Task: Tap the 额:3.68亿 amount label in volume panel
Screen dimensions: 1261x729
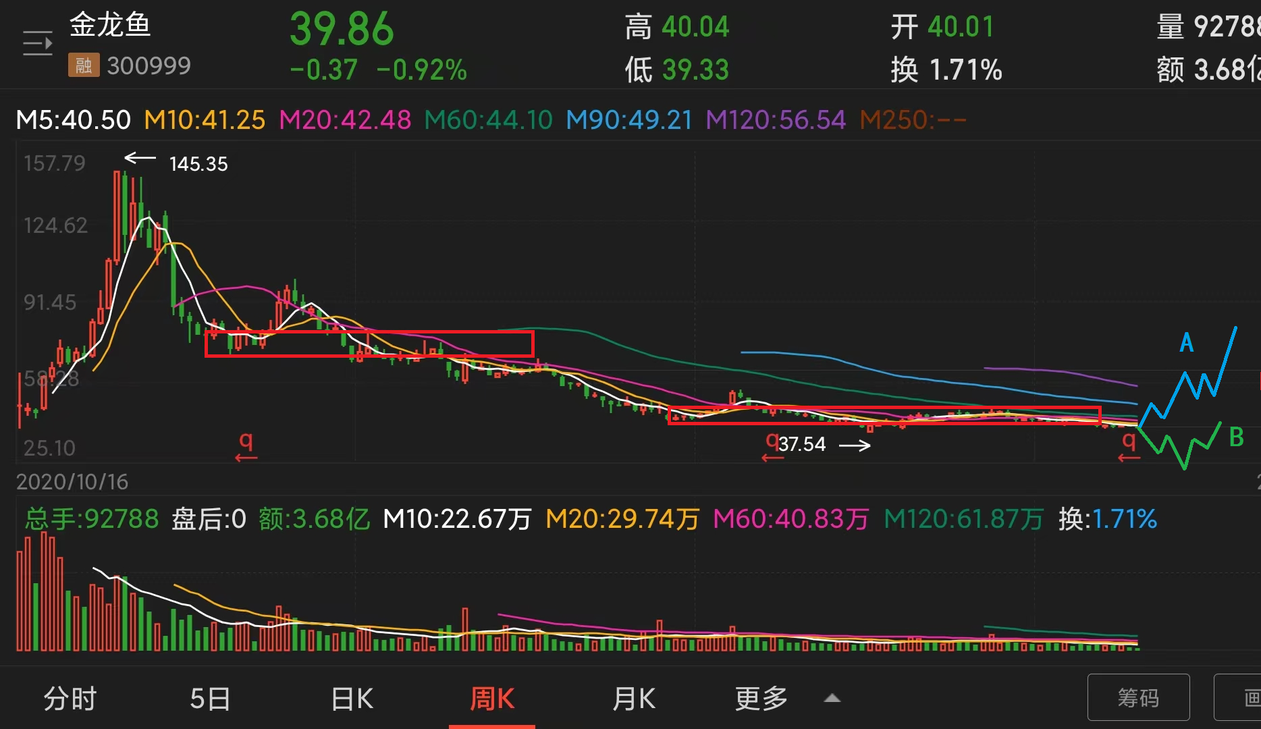Action: (315, 519)
